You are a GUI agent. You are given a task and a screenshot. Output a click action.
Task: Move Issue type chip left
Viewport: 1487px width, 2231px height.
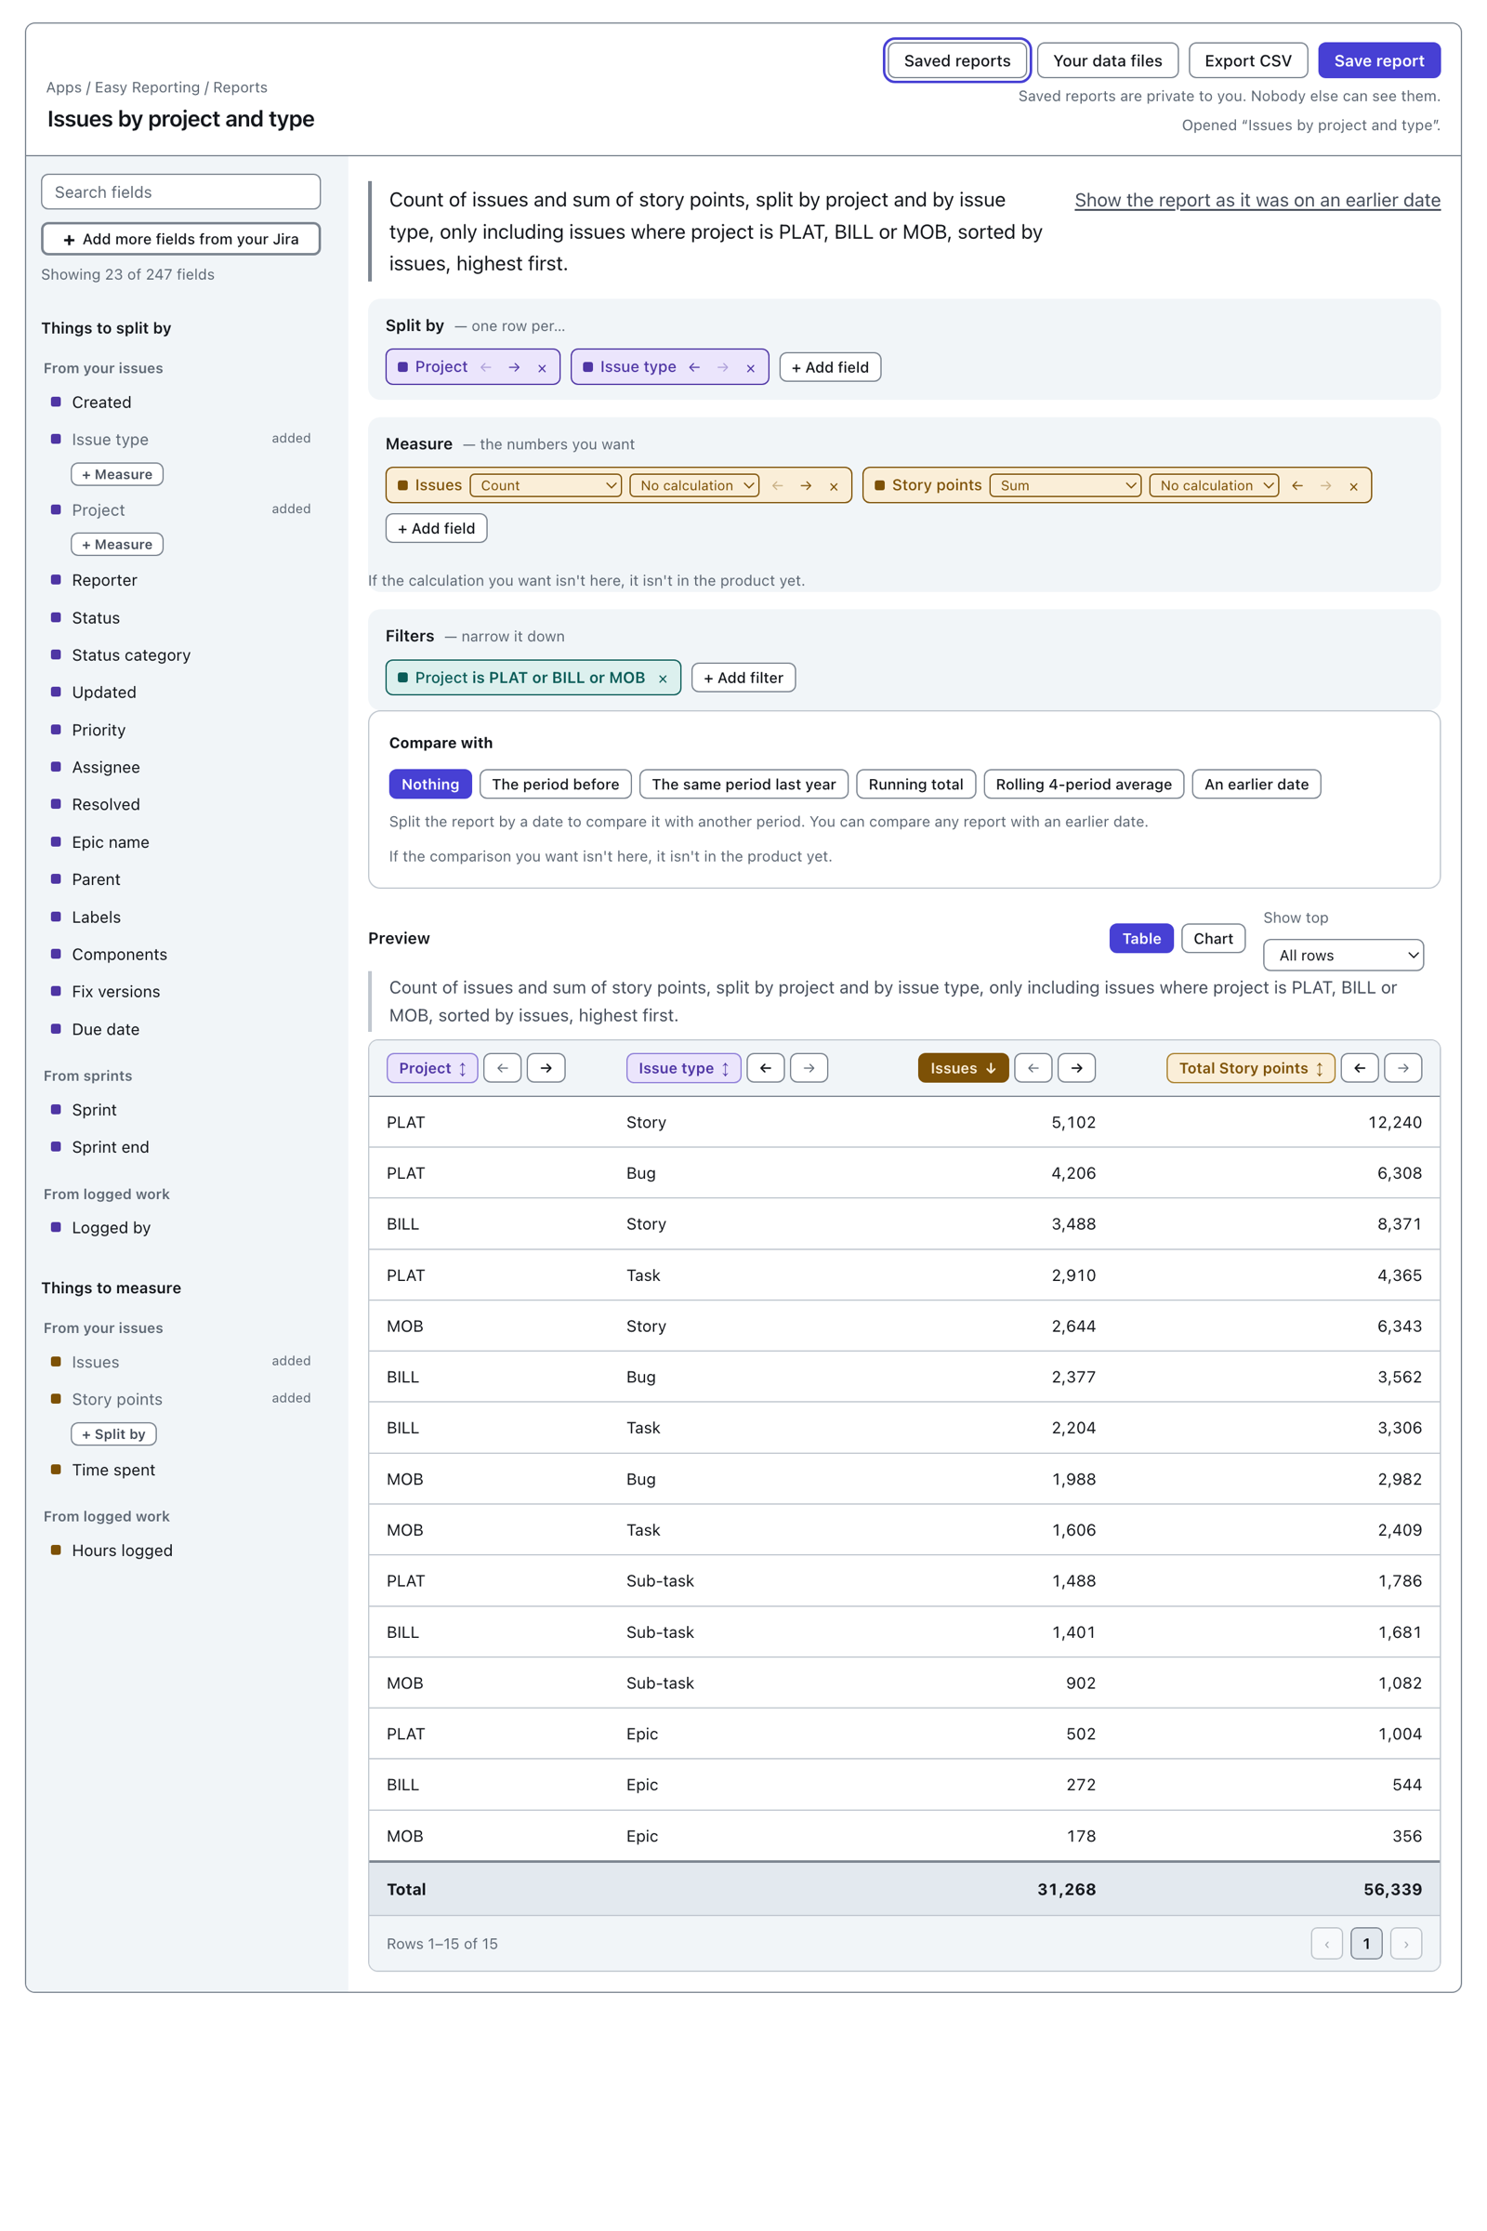click(x=694, y=367)
